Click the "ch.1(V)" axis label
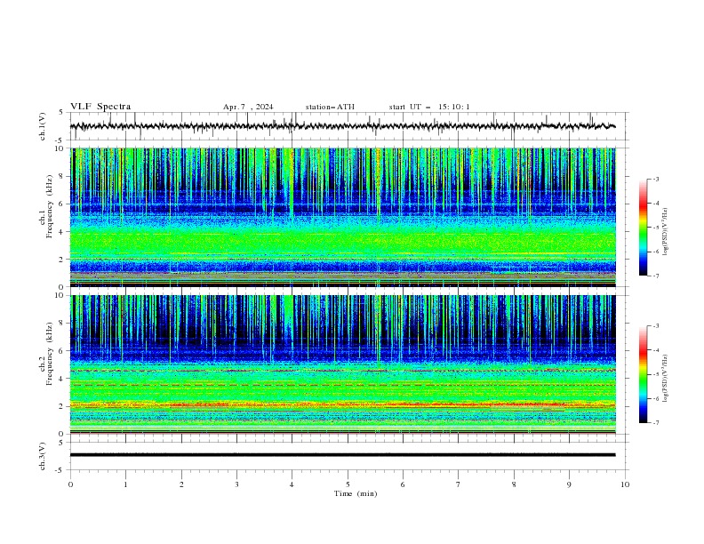704x544 pixels. [43, 126]
